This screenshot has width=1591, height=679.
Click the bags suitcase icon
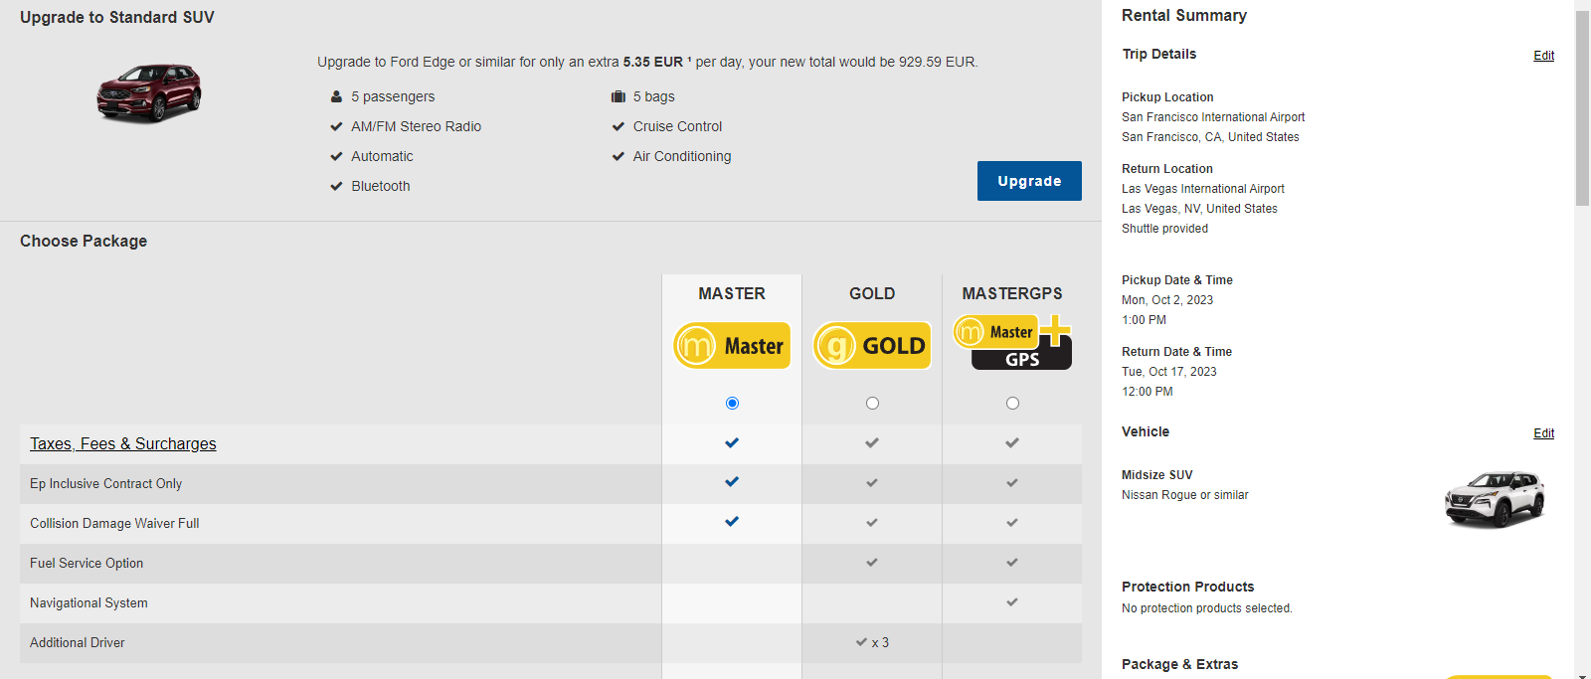coord(619,97)
